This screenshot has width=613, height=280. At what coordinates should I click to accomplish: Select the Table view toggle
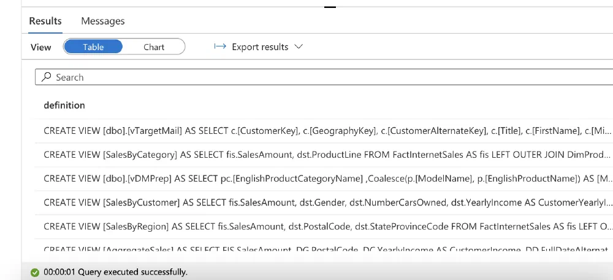93,47
